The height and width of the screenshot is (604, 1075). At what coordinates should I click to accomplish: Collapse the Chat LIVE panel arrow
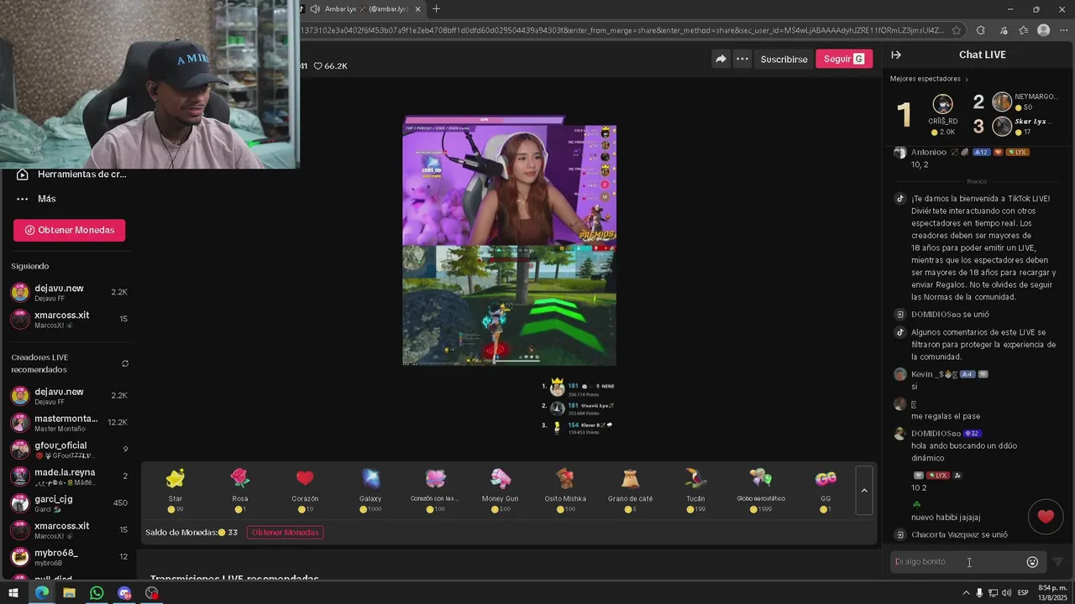[896, 55]
